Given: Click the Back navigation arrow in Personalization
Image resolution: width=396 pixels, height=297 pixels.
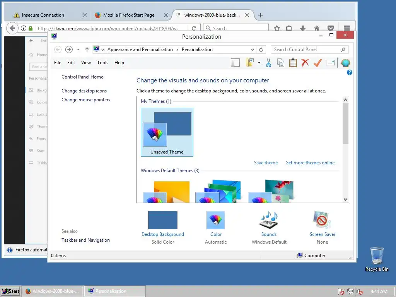Looking at the screenshot, I should pyautogui.click(x=58, y=49).
